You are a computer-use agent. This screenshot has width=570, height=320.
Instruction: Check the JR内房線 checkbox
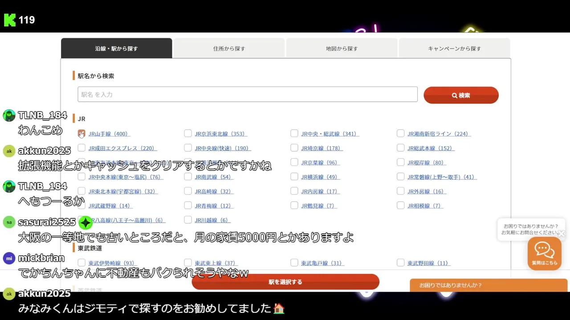tap(294, 191)
